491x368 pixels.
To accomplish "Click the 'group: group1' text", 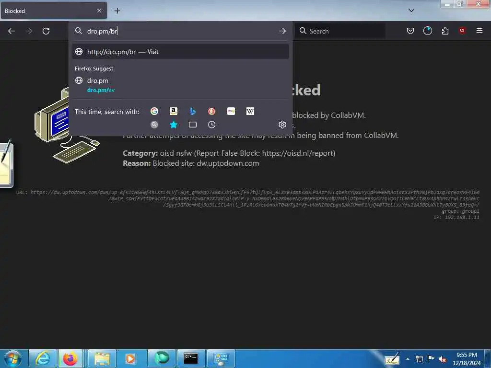I will (461, 211).
